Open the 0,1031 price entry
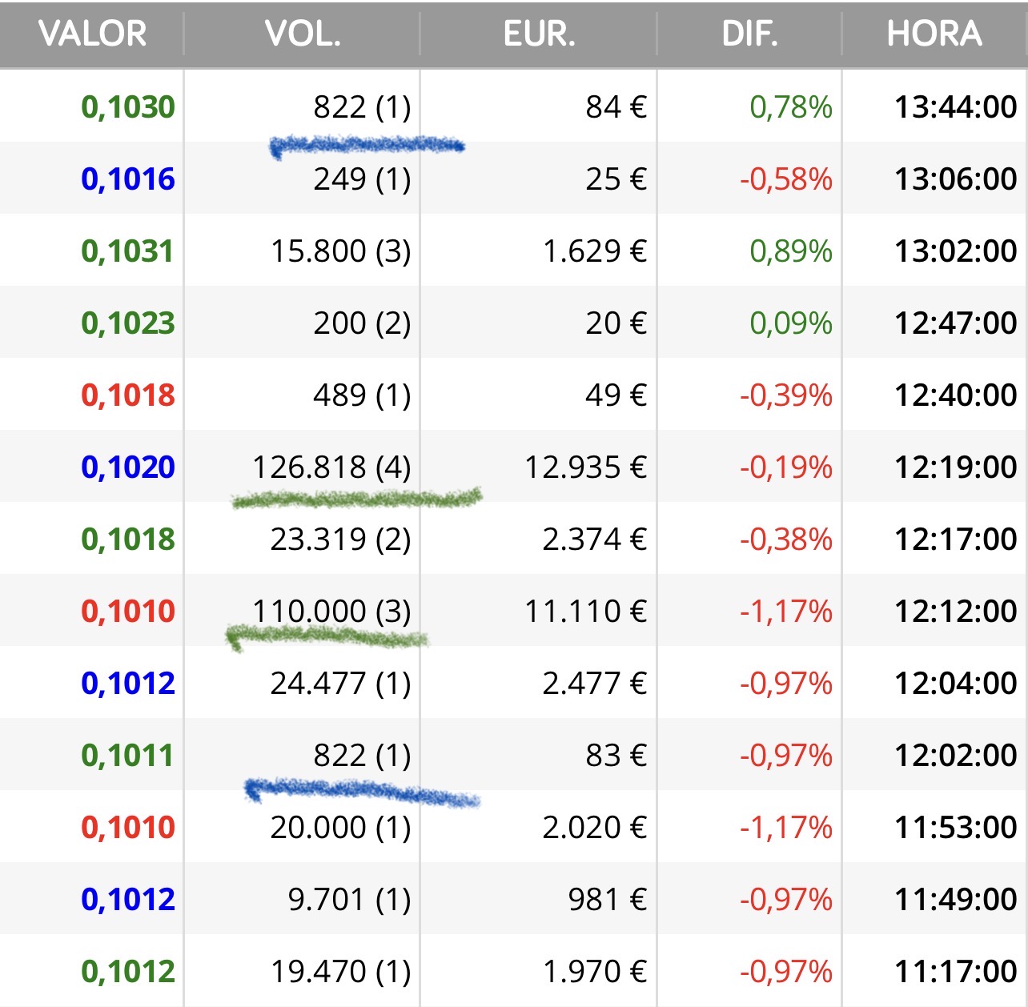This screenshot has width=1028, height=1007. (x=128, y=251)
